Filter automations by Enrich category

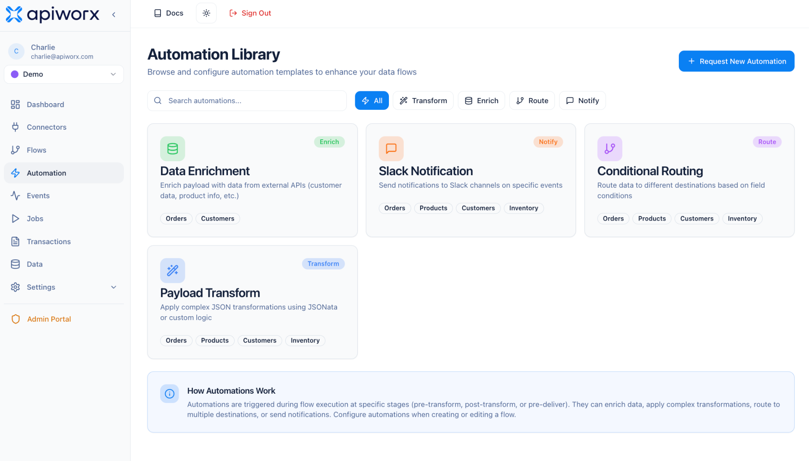click(x=481, y=100)
